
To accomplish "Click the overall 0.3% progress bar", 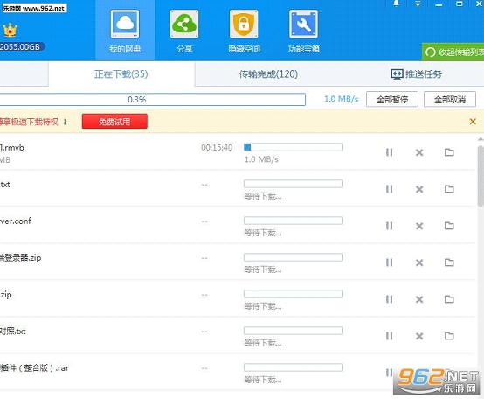I will pos(153,99).
